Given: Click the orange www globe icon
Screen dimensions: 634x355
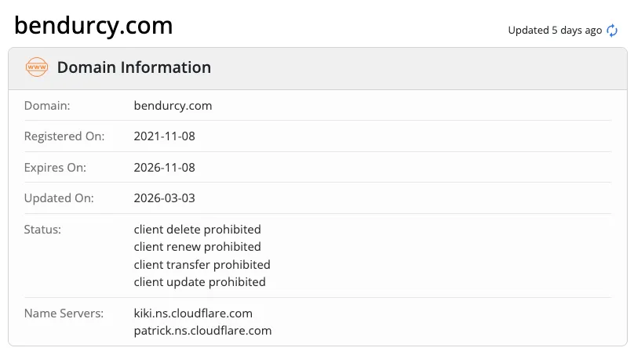Looking at the screenshot, I should (37, 67).
